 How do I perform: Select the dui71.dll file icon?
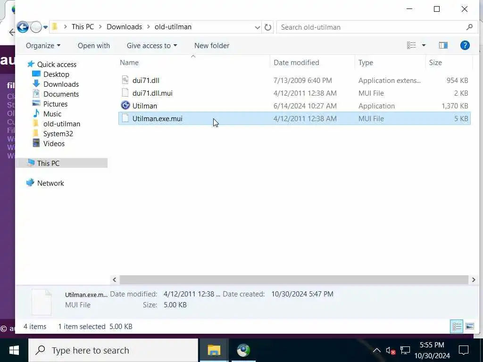point(125,80)
